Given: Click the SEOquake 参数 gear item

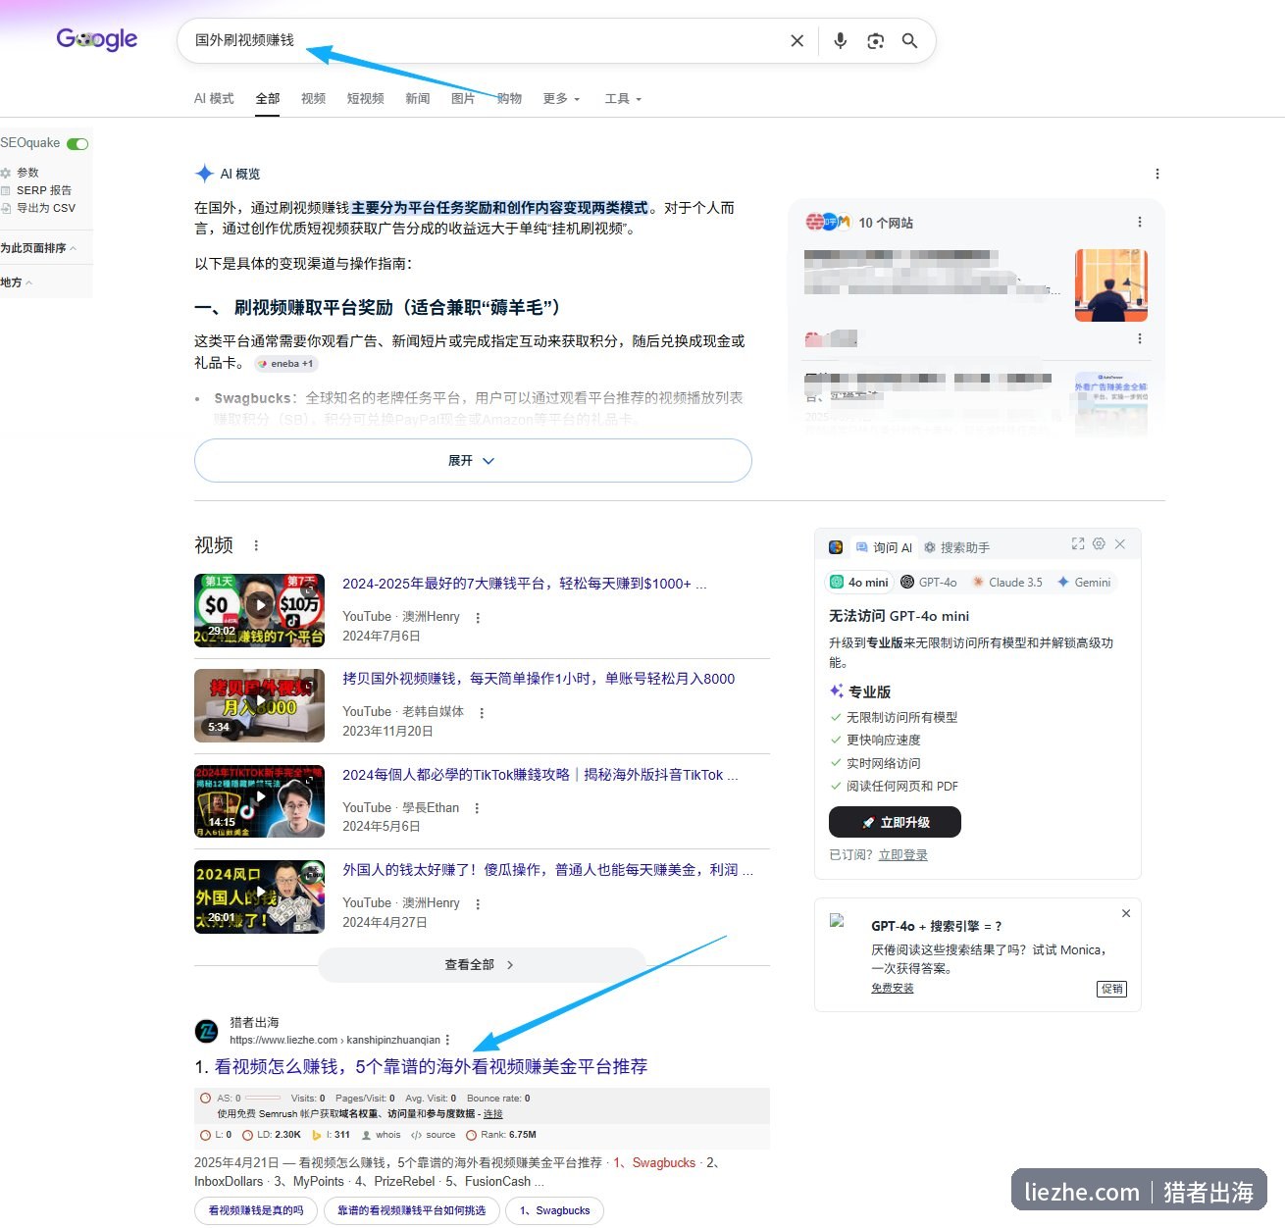Looking at the screenshot, I should pyautogui.click(x=21, y=173).
